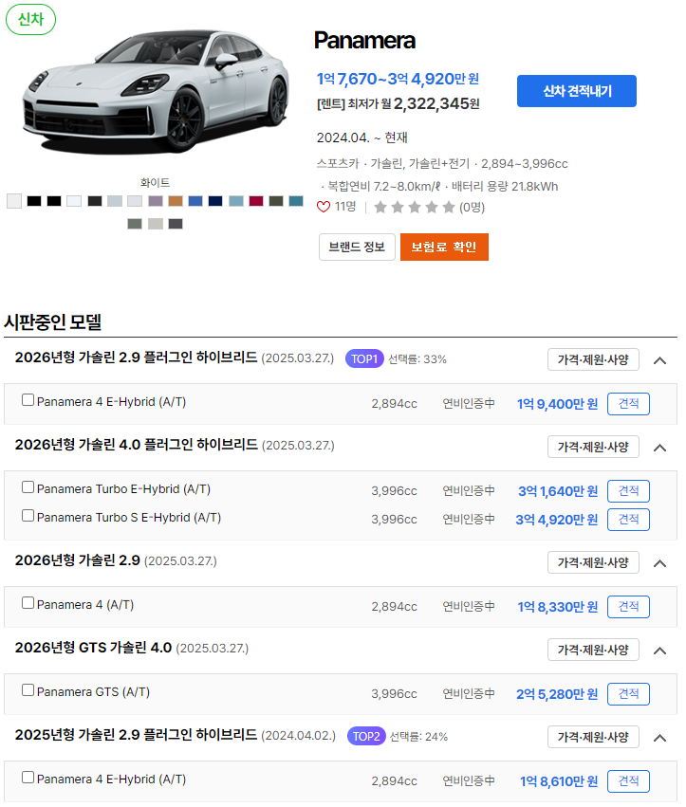The image size is (686, 807).
Task: Click the green 신차 badge
Action: (31, 20)
